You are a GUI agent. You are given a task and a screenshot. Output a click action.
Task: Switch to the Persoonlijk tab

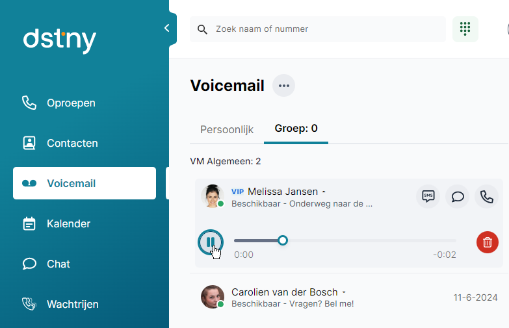[x=226, y=129]
